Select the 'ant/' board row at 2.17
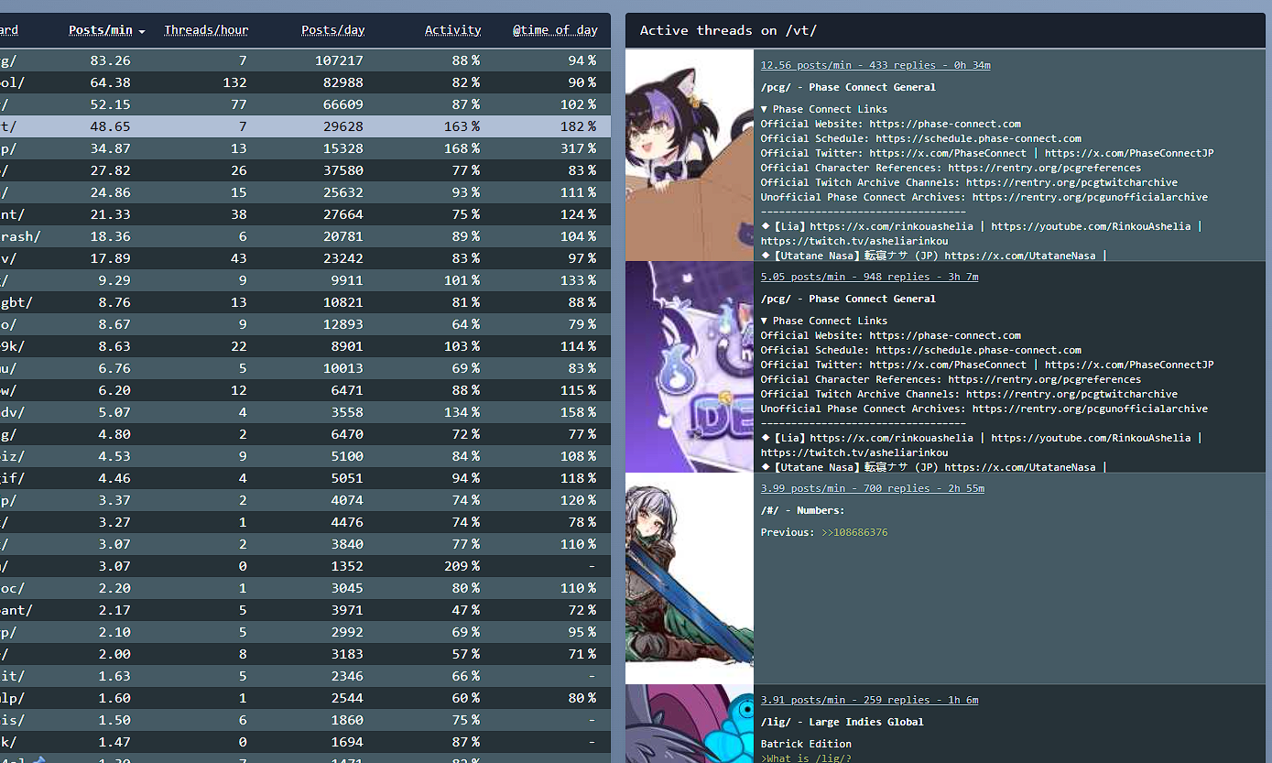The width and height of the screenshot is (1272, 763). pyautogui.click(x=305, y=610)
